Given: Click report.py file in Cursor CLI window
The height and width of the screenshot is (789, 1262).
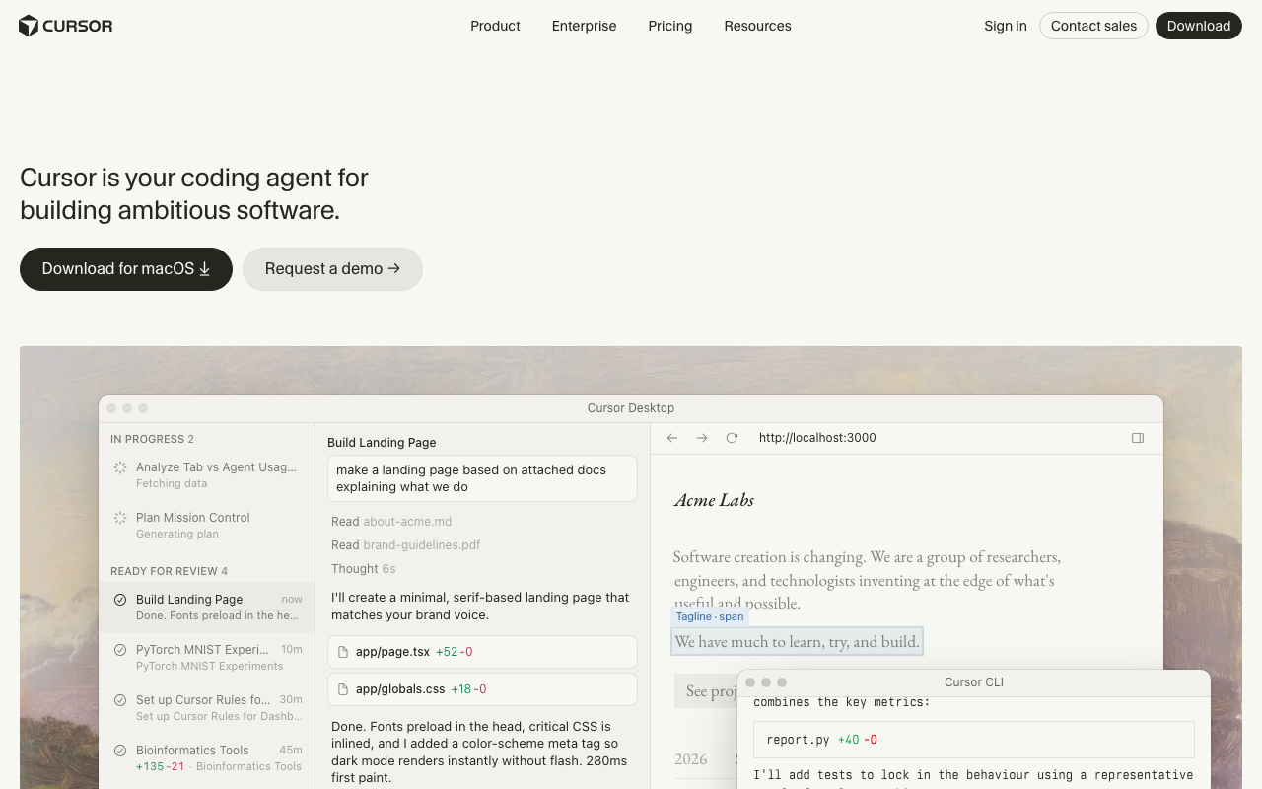Looking at the screenshot, I should [973, 740].
